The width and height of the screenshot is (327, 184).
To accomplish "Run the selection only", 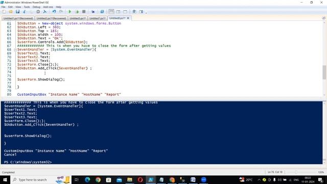I will (x=77, y=12).
